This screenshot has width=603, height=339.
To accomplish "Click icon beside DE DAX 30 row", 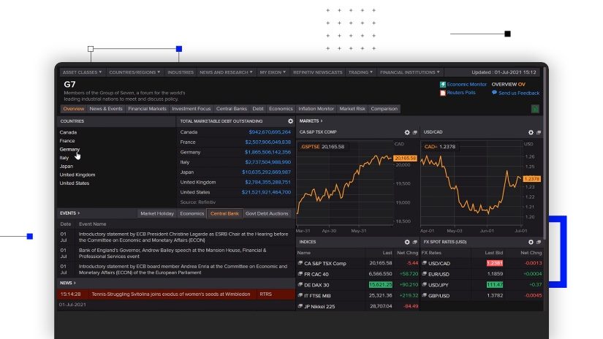I will 300,285.
